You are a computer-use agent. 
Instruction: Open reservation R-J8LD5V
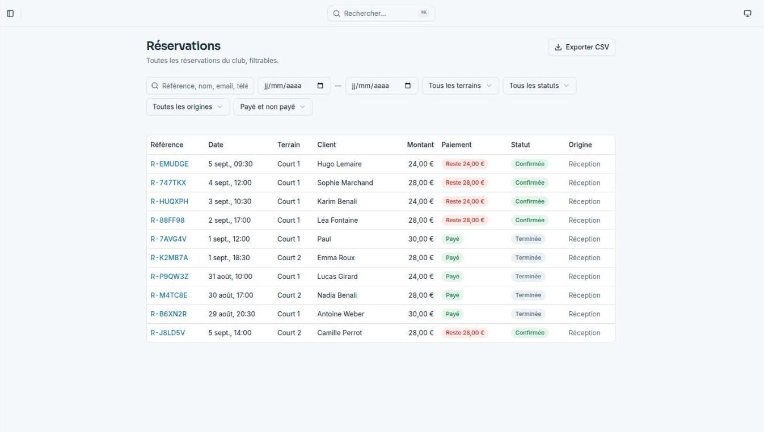pos(167,332)
